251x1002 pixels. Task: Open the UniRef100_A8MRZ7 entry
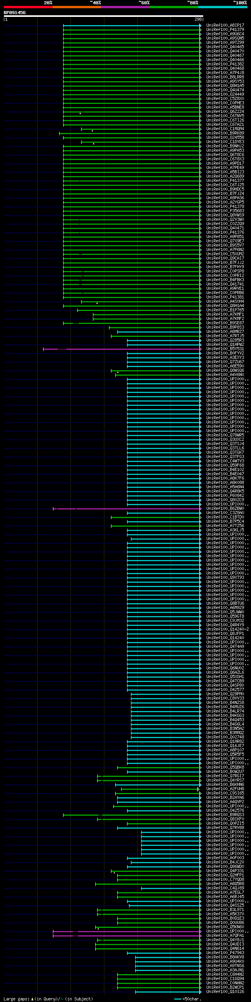(225, 332)
